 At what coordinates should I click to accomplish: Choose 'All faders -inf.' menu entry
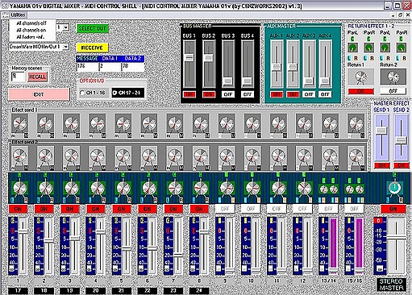(31, 37)
